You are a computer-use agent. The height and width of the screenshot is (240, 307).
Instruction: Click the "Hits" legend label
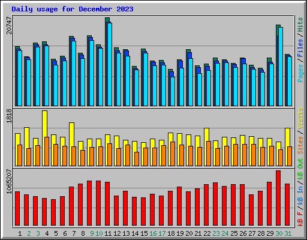(x=300, y=25)
